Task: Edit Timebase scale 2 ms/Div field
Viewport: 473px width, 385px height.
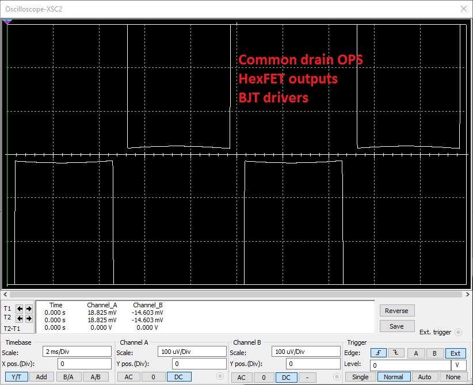Action: [x=77, y=352]
